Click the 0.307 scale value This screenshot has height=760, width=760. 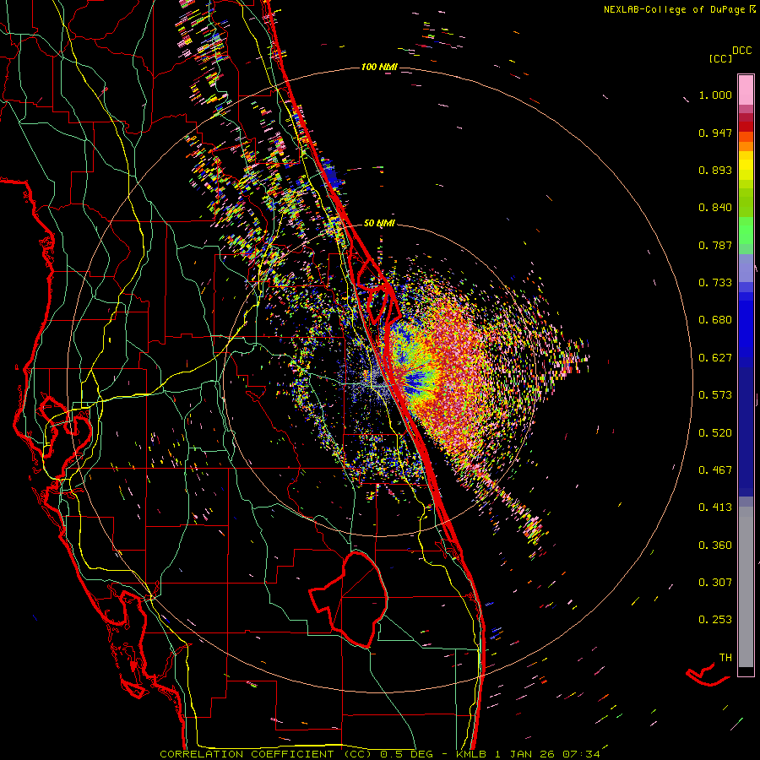click(715, 583)
